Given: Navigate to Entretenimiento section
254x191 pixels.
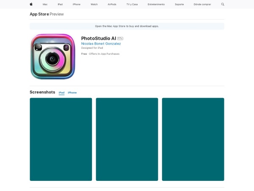Looking at the screenshot, I should click(x=156, y=4).
